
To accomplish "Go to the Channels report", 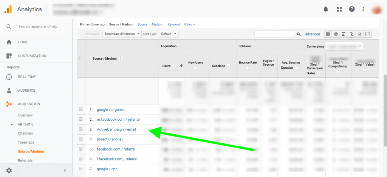I will (x=25, y=133).
